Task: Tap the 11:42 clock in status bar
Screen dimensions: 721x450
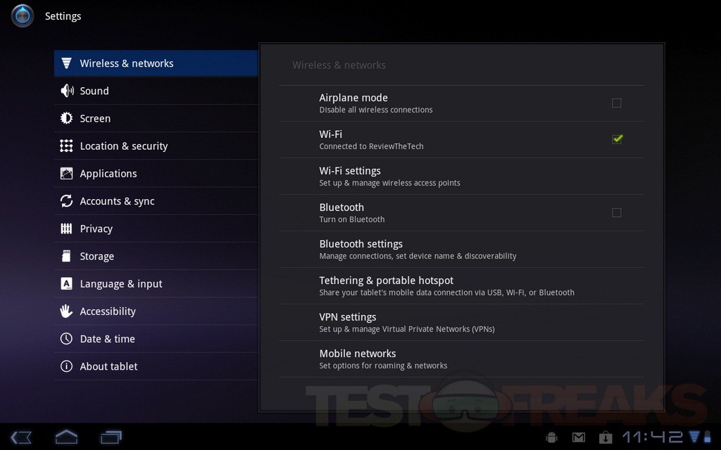Action: 652,437
